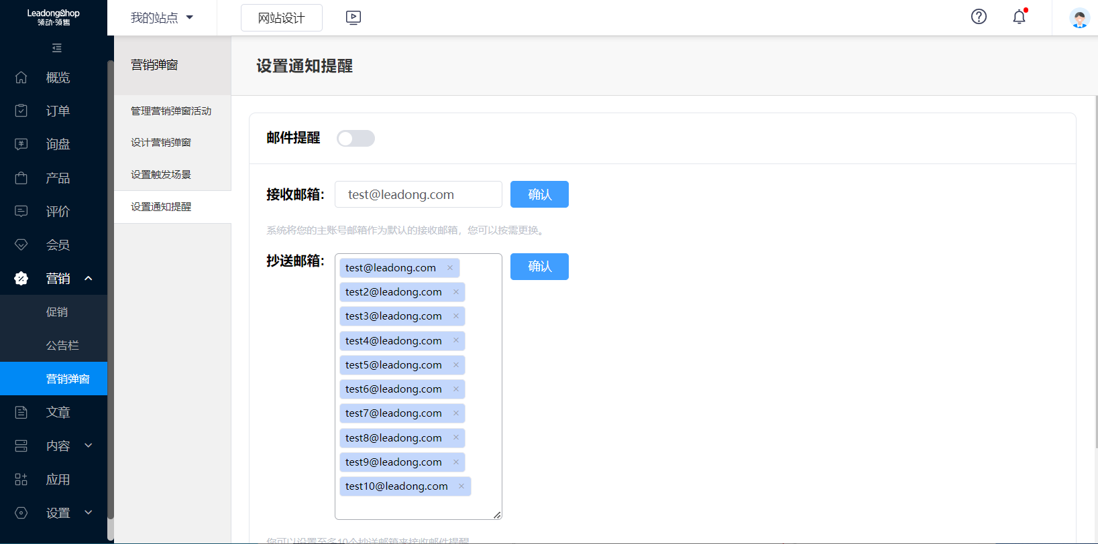1098x544 pixels.
Task: Collapse the sidebar with the menu icon
Action: [57, 48]
